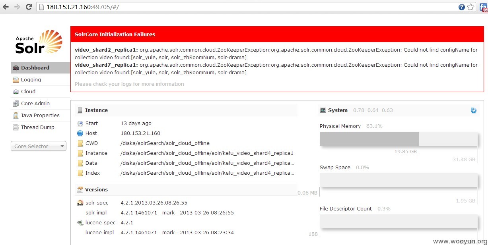Click the Thread Dump stack icon
Image resolution: width=488 pixels, height=245 pixels.
point(16,127)
